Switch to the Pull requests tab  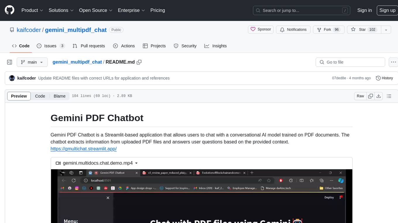click(x=89, y=46)
